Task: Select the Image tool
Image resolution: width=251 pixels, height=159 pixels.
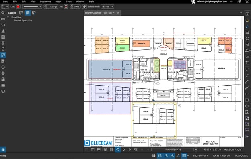Action: (x=247, y=57)
